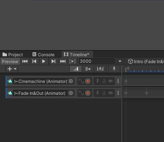Select the Intro (Fade In&Out) timeline asset

(x=146, y=62)
